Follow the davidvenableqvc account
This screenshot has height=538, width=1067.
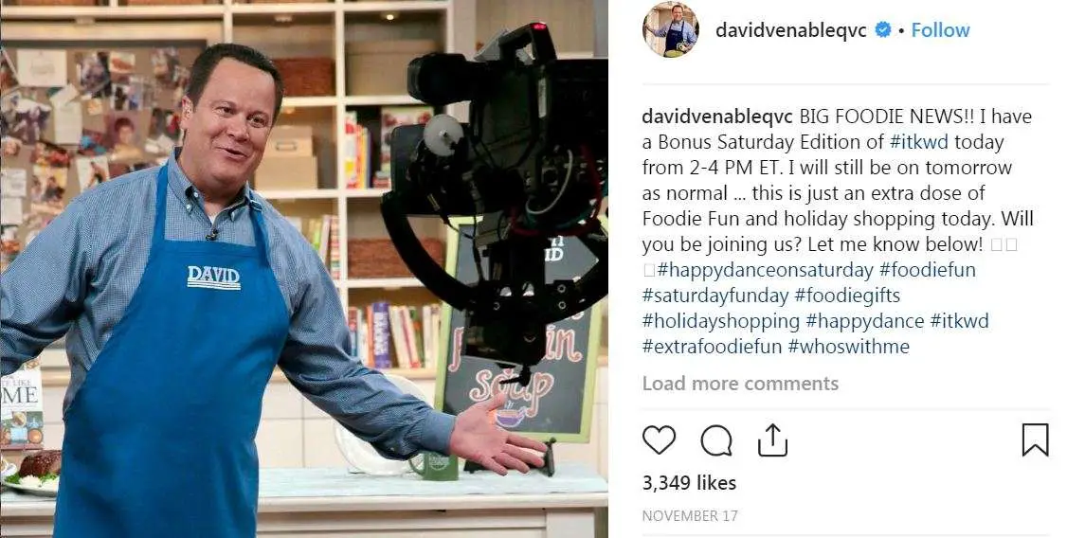940,30
